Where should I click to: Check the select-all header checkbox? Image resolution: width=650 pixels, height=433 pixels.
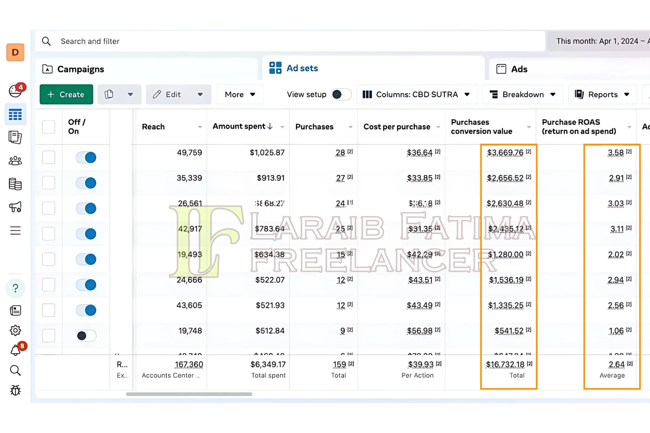point(49,127)
